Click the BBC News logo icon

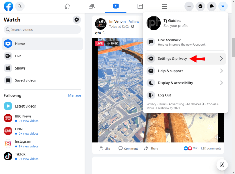coord(8,118)
